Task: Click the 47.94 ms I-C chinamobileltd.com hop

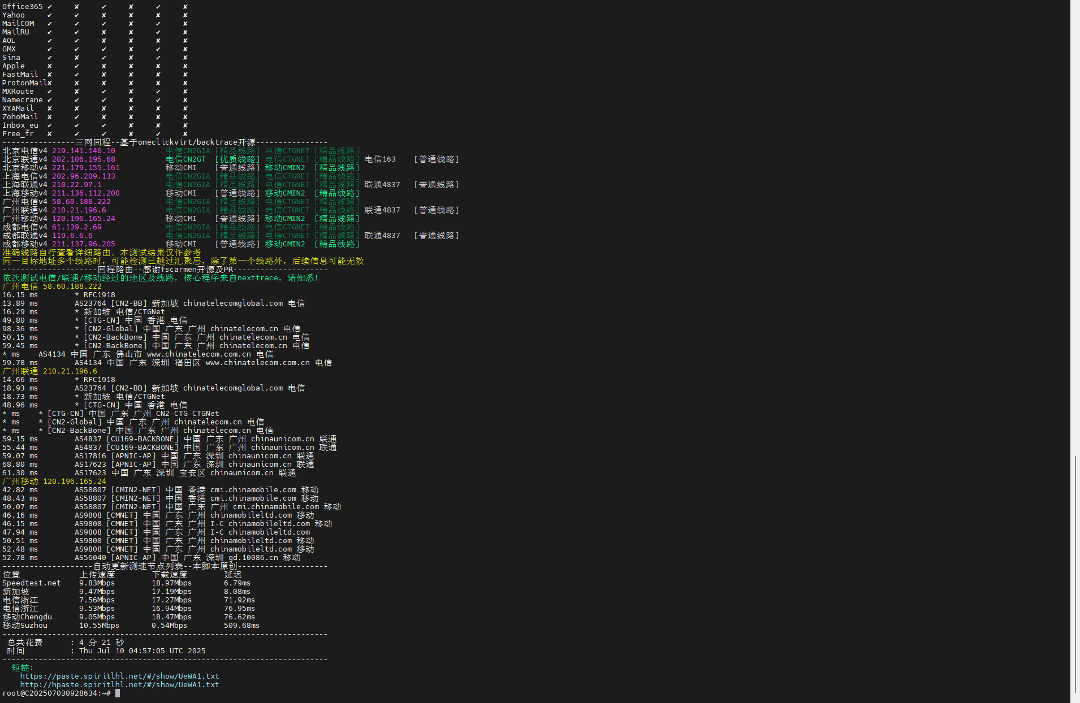Action: (156, 532)
